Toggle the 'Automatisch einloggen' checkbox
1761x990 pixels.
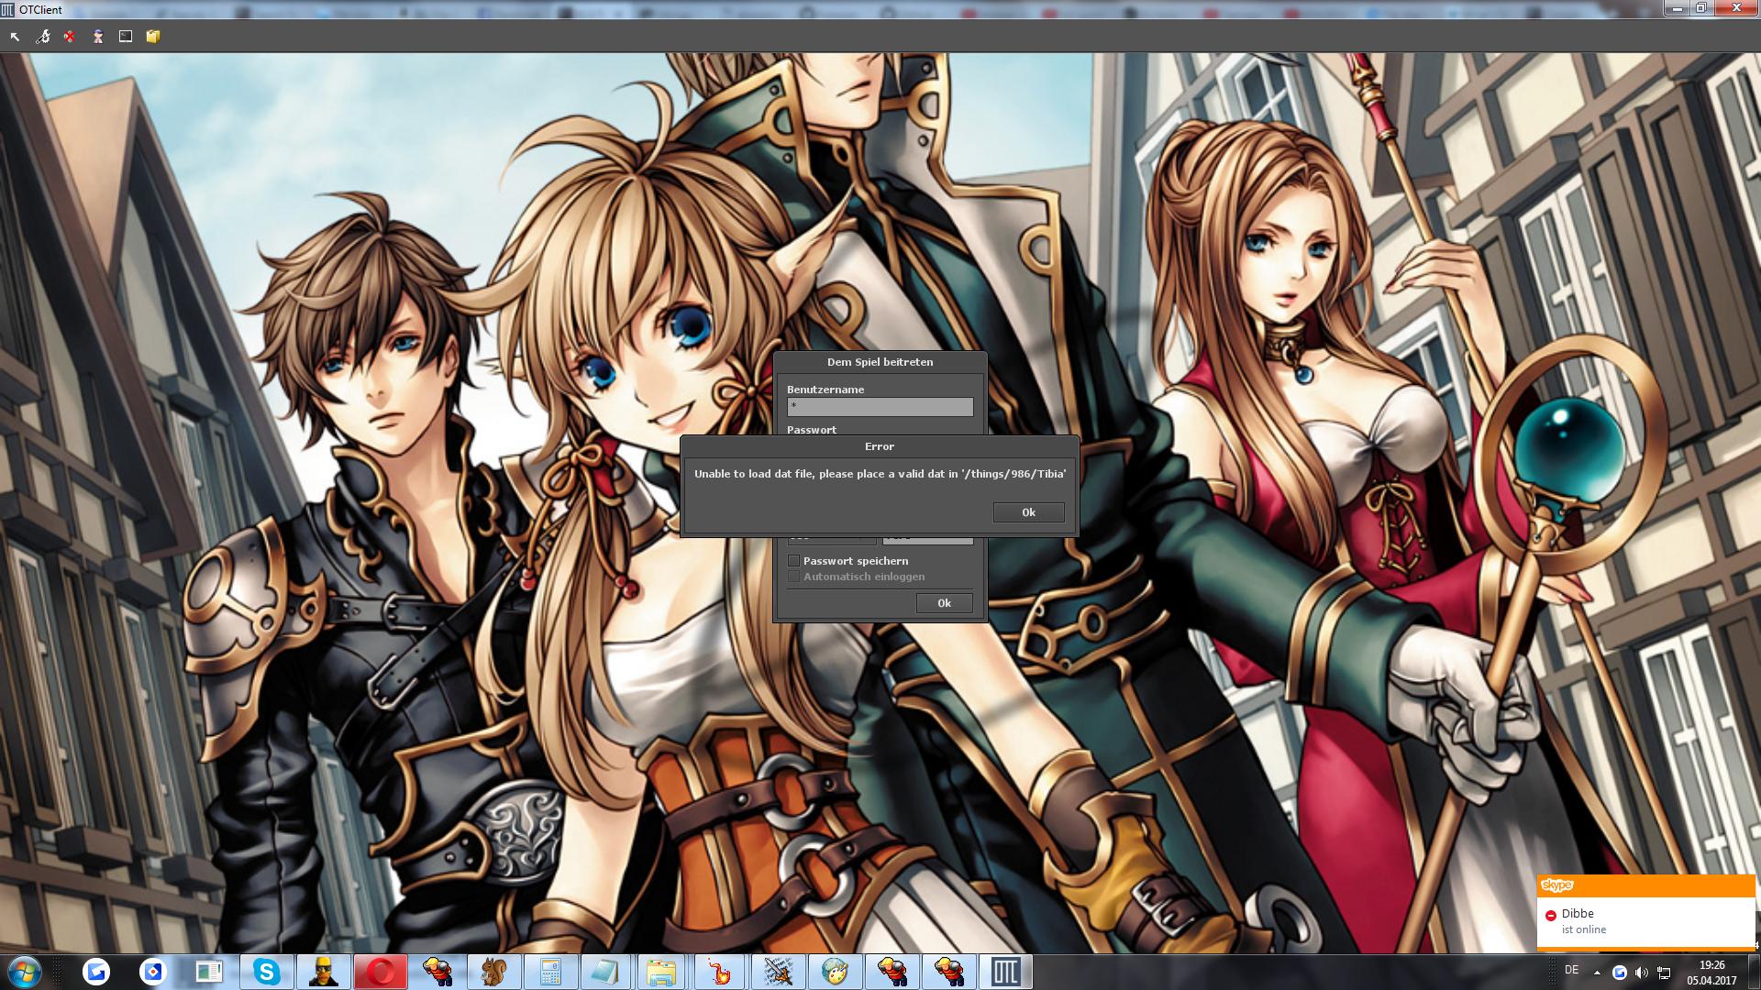(x=794, y=577)
